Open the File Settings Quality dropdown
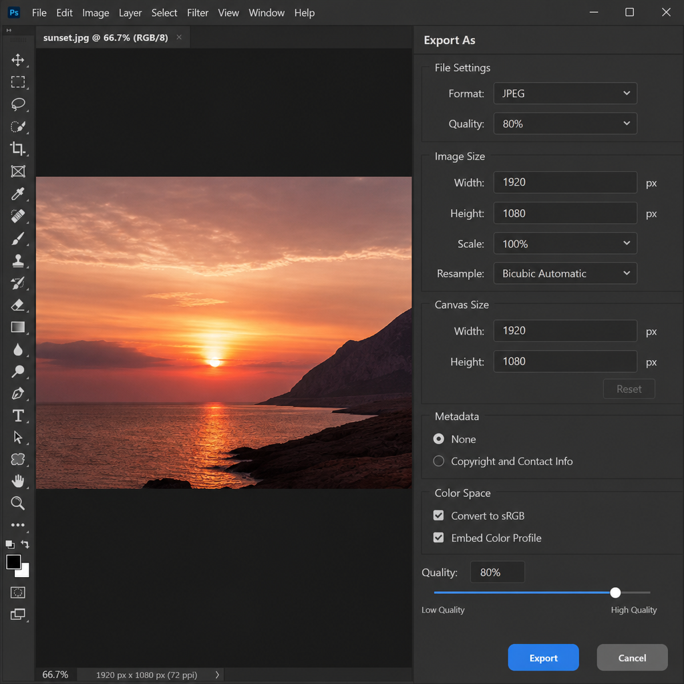This screenshot has height=684, width=684. coord(565,124)
